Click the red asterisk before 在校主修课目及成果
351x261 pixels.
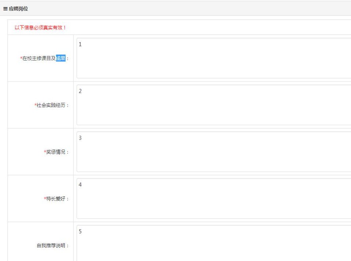[x=21, y=59]
